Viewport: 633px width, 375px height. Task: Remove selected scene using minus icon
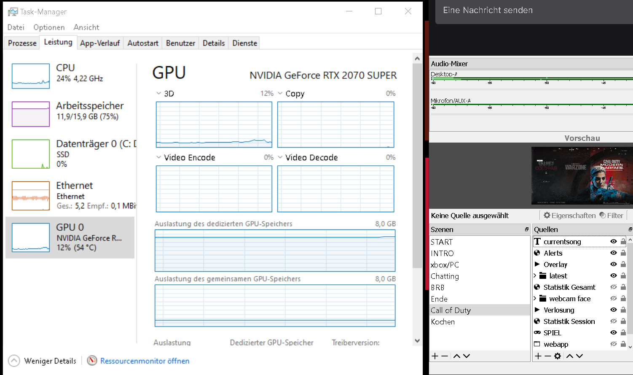click(x=445, y=356)
